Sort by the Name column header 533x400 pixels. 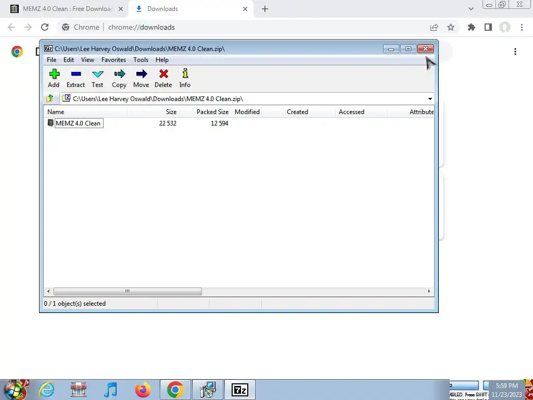click(x=86, y=112)
